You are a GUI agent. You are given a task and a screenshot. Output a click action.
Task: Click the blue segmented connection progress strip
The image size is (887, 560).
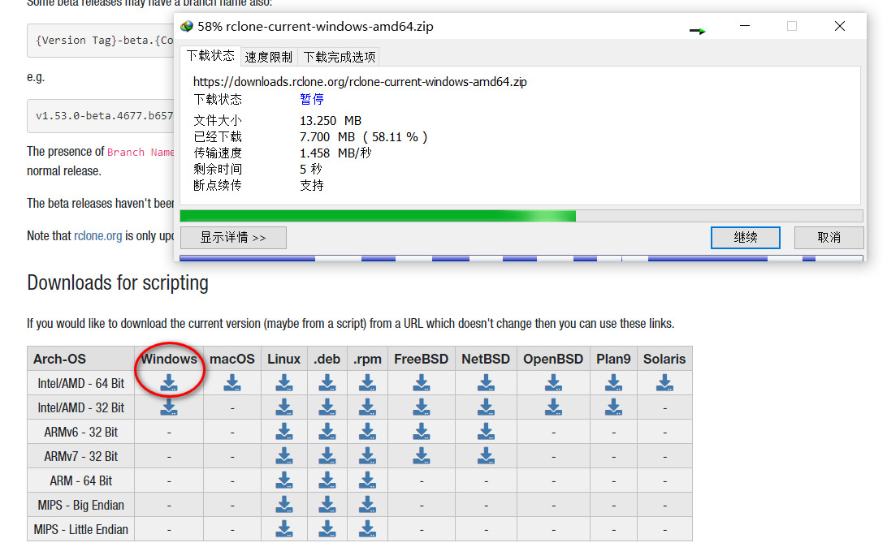pyautogui.click(x=521, y=259)
